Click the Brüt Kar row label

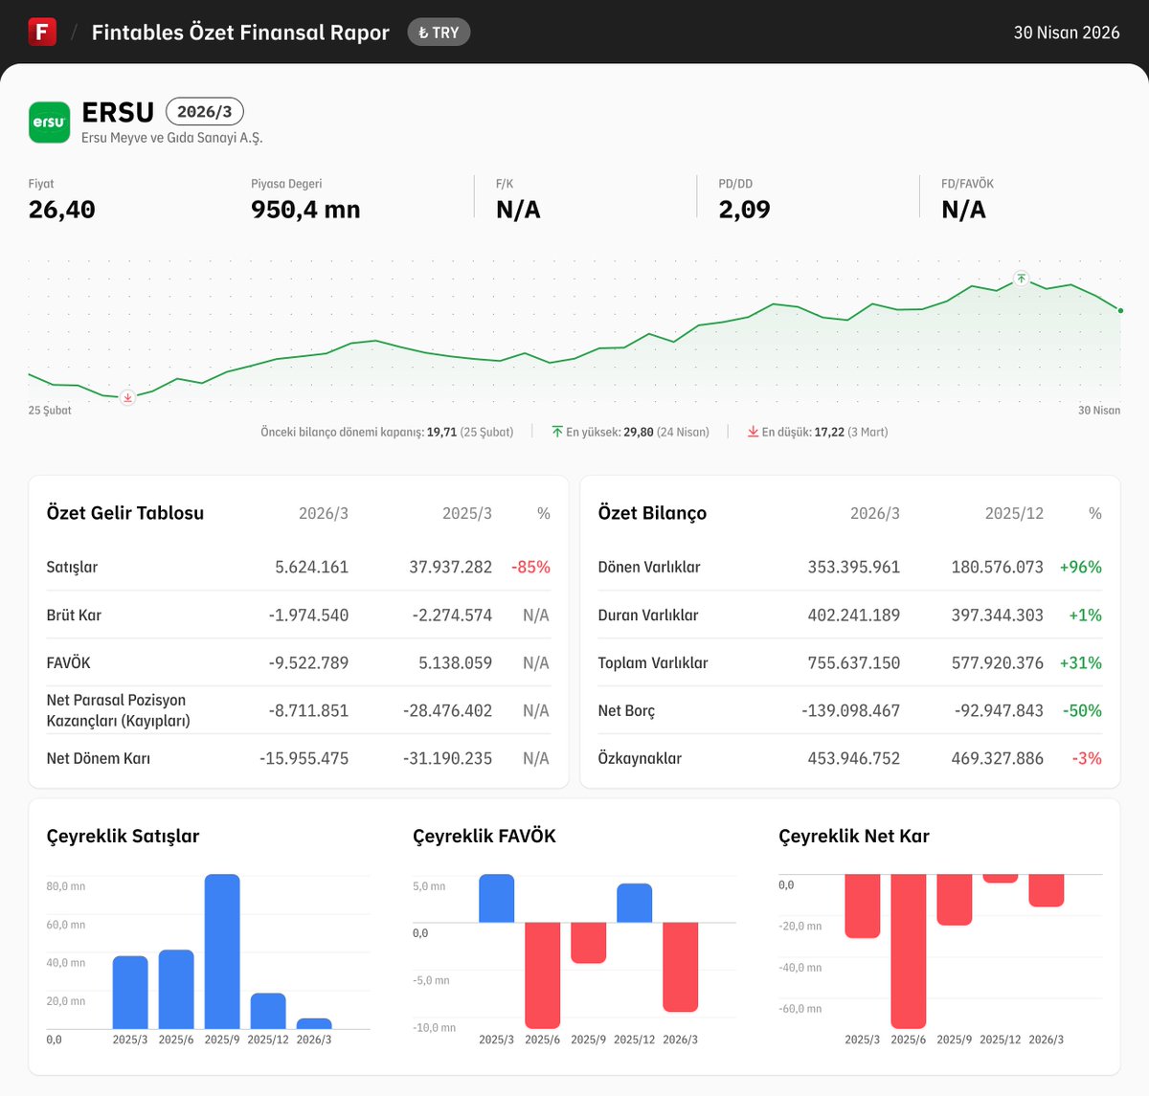tap(74, 615)
